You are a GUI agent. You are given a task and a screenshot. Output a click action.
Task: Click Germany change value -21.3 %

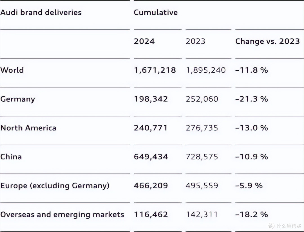252,99
